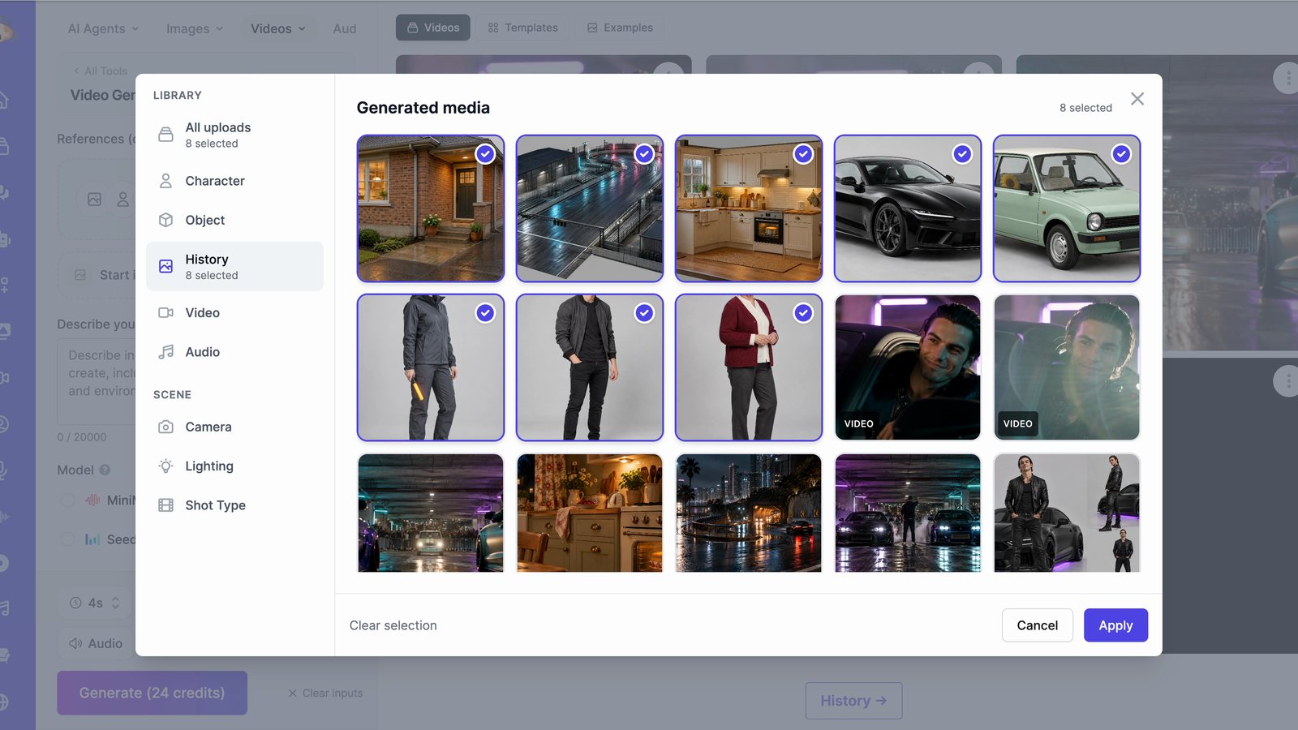
Task: Apply the selected media
Action: [x=1115, y=625]
